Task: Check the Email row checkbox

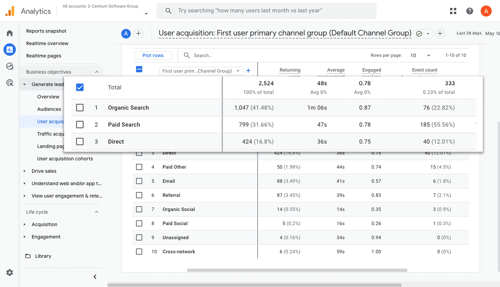Action: coord(139,181)
